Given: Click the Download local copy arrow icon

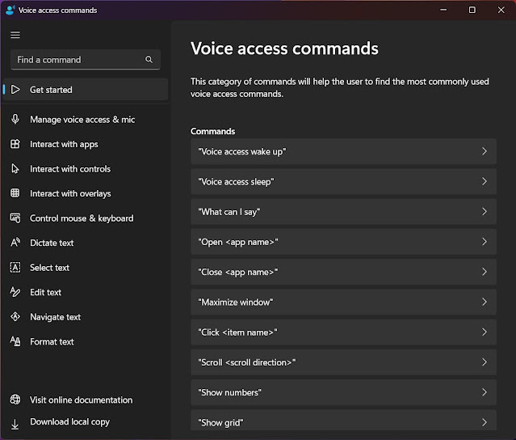Looking at the screenshot, I should [15, 422].
